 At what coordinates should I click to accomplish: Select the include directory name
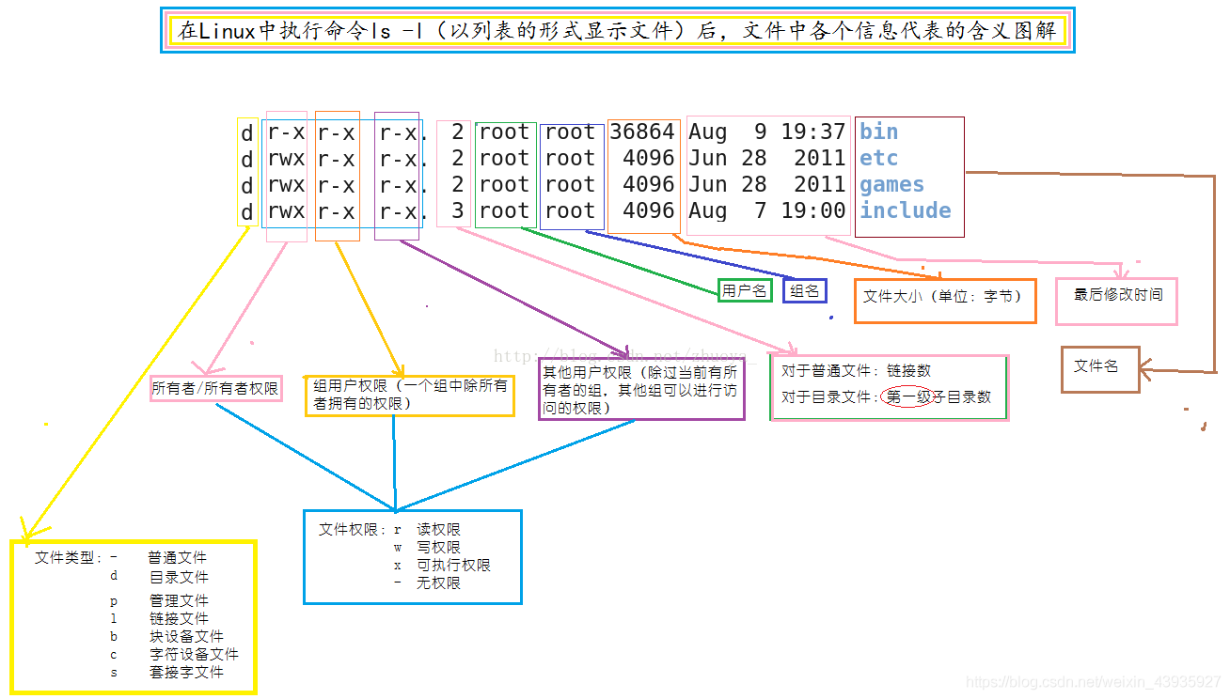tap(905, 210)
